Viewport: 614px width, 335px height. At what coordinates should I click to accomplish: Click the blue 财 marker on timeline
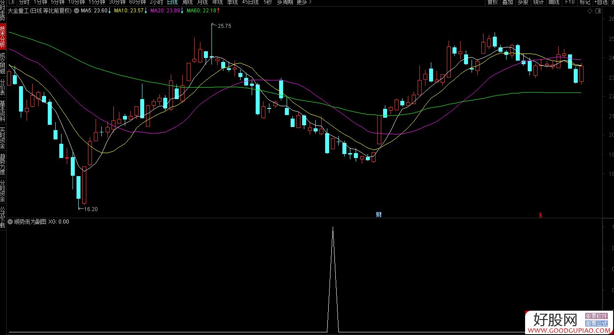coord(379,215)
